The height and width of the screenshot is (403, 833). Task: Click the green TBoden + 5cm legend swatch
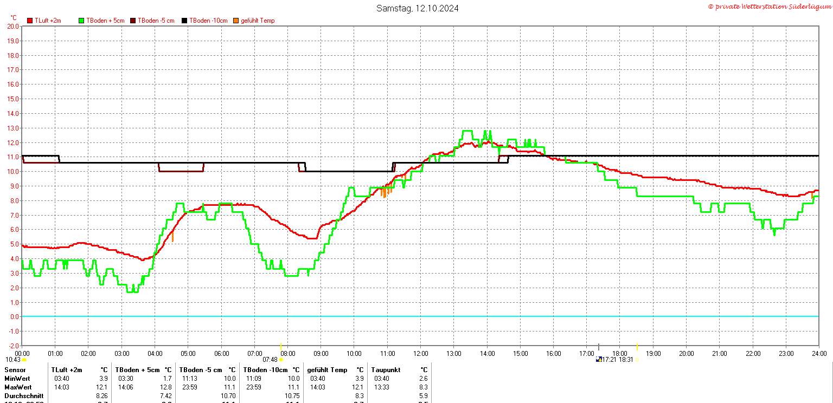(x=82, y=21)
